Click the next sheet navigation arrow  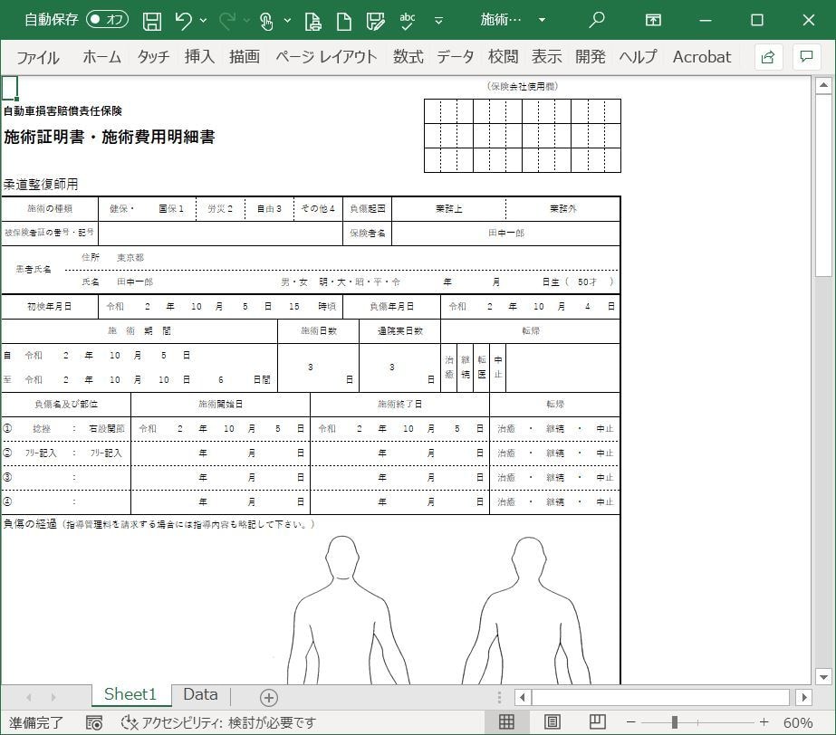click(x=53, y=697)
